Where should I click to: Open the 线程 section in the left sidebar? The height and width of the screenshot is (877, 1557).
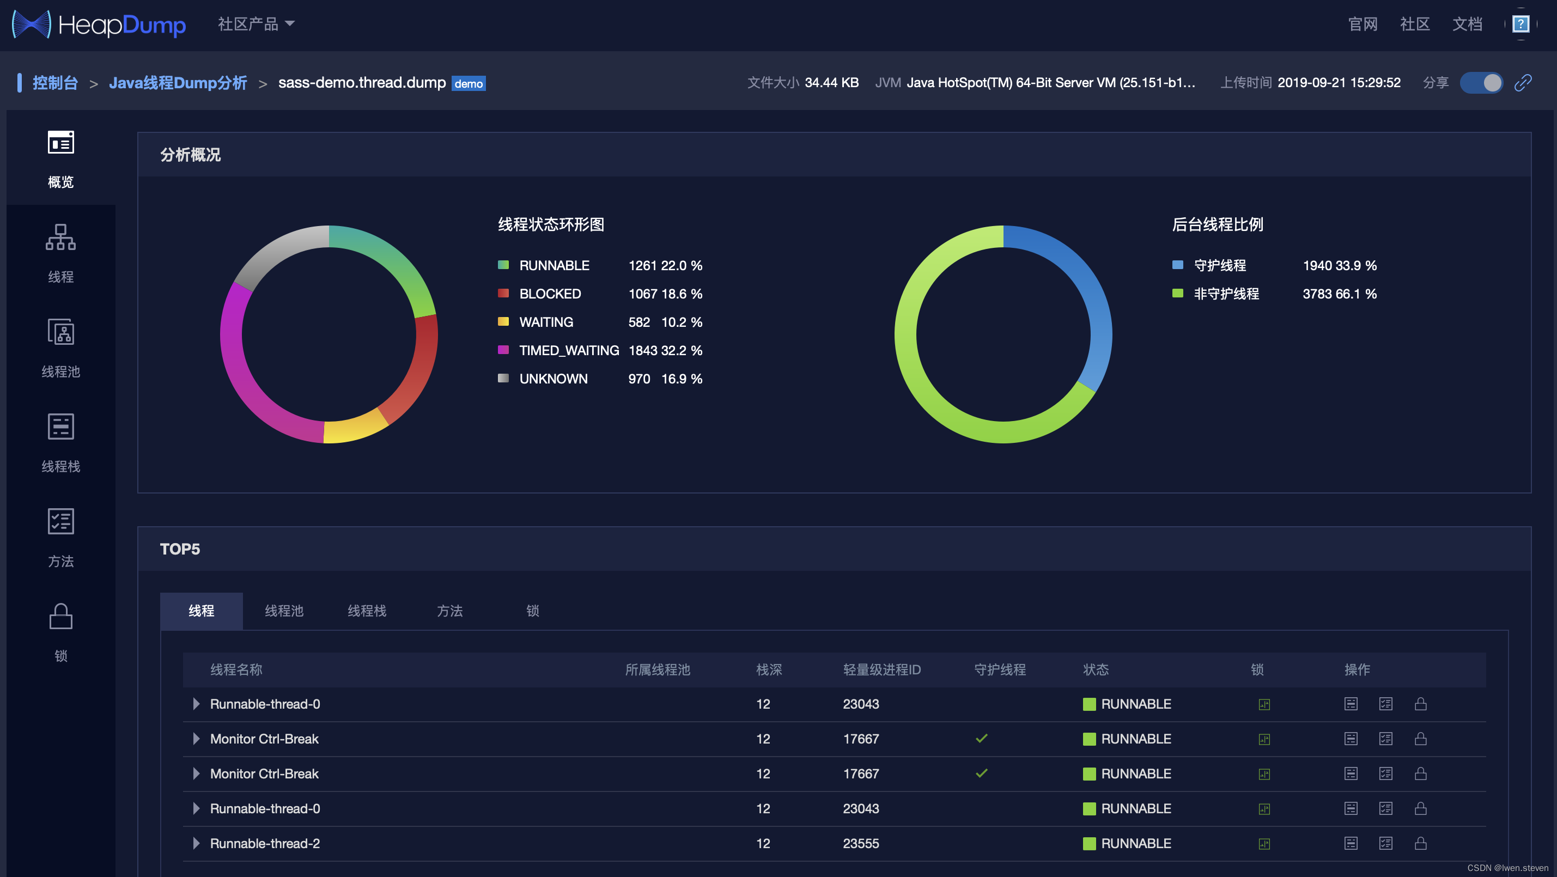pos(60,253)
